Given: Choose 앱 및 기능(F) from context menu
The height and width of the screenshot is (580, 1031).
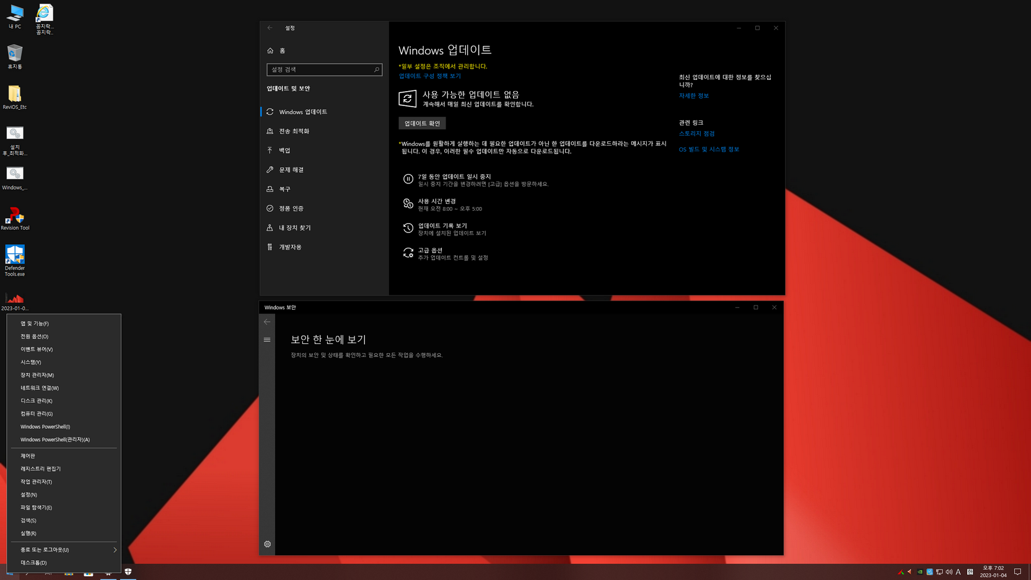Looking at the screenshot, I should [64, 323].
